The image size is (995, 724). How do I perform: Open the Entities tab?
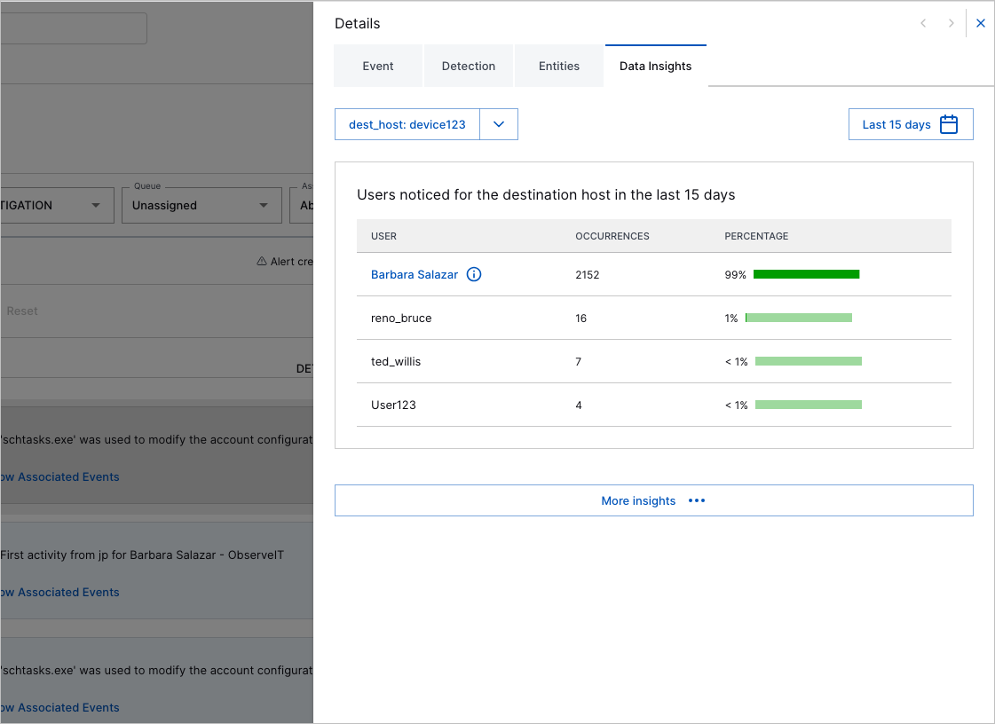559,66
